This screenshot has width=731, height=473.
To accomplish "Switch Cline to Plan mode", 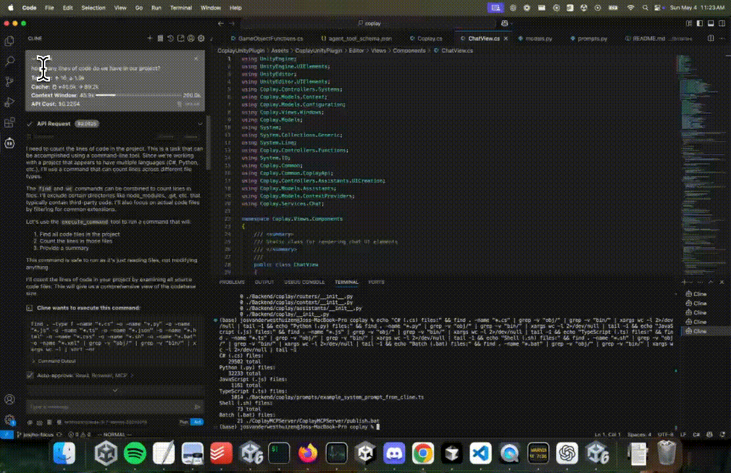I will (183, 422).
